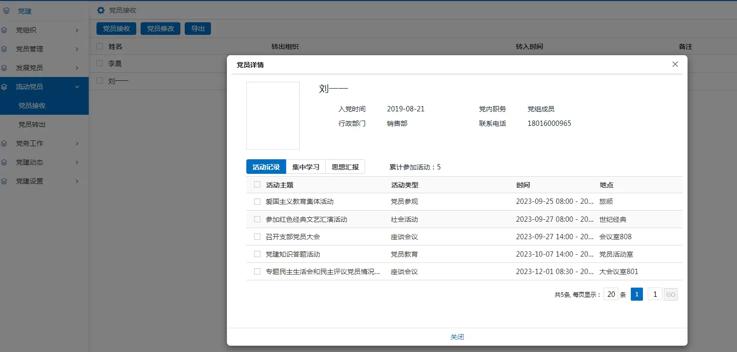
Task: Expand the 党建设置 submenu arrow
Action: [77, 181]
